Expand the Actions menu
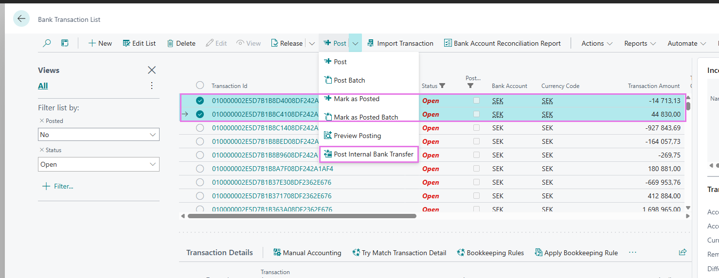719x278 pixels. pos(597,43)
